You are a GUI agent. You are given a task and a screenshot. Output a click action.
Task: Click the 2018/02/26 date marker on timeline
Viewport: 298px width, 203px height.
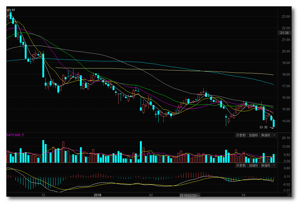click(189, 195)
